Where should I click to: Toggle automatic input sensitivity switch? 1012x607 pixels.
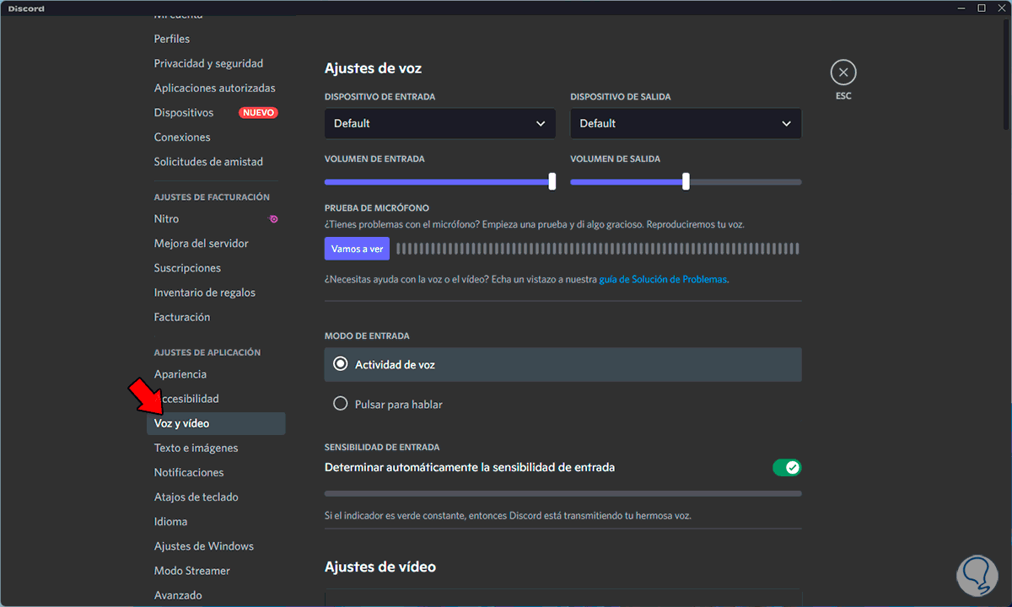[787, 467]
